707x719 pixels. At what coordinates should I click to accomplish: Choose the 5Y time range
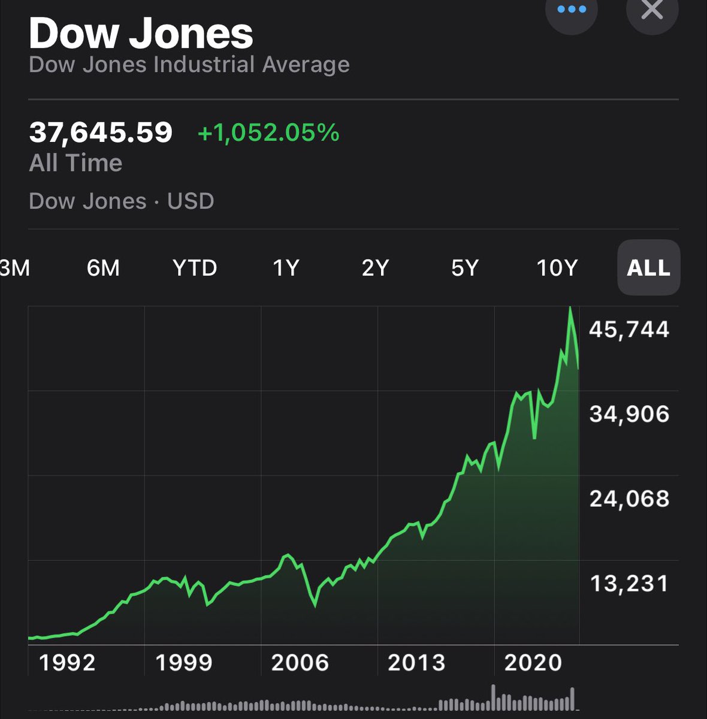(465, 268)
